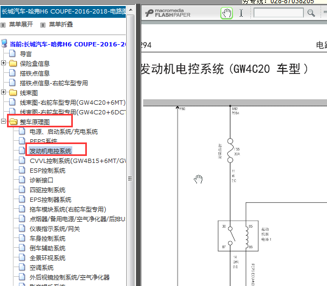Open the EPS控制器系统 page
Image resolution: width=327 pixels, height=286 pixels.
pyautogui.click(x=51, y=200)
